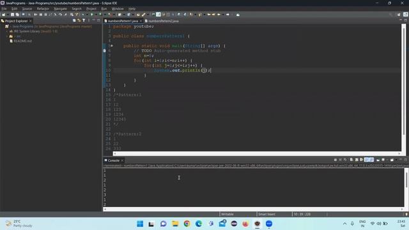Open the Navigate menu
409x230 pixels.
pyautogui.click(x=60, y=8)
